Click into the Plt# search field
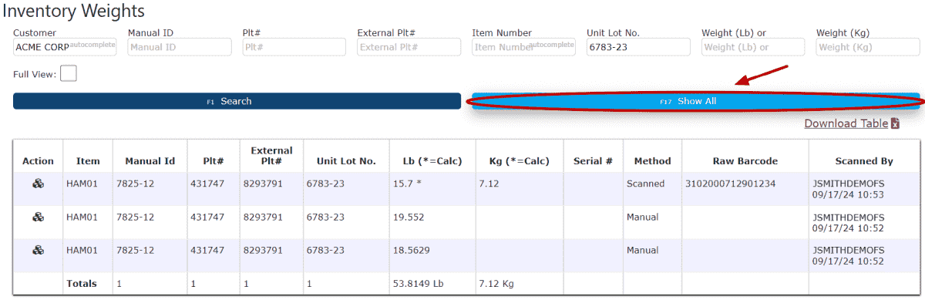This screenshot has width=925, height=300. pyautogui.click(x=294, y=47)
